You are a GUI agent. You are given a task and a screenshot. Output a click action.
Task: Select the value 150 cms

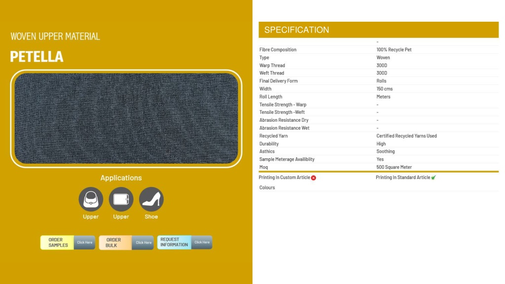tap(385, 89)
